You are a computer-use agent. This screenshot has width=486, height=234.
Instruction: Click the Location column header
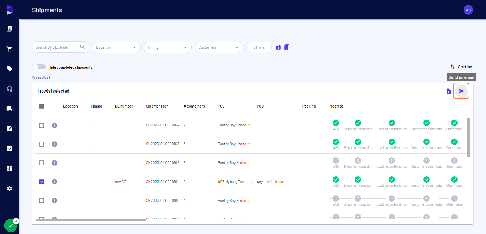70,106
